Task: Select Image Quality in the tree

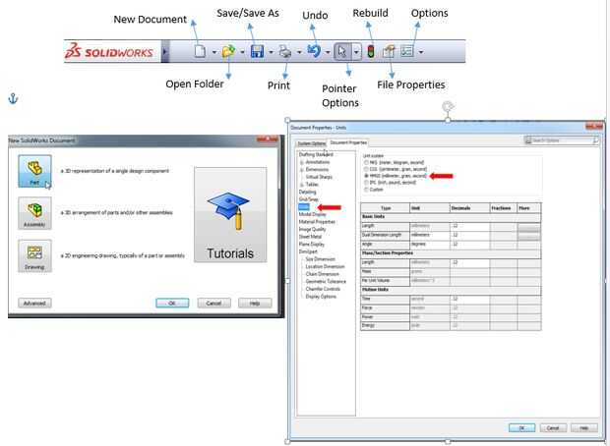Action: (313, 229)
